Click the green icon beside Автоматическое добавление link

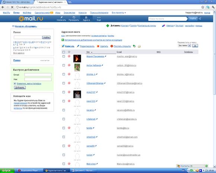pos(63,40)
